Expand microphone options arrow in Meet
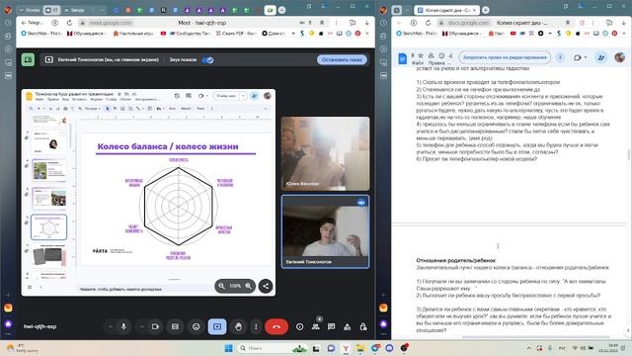632x356 pixels. click(x=110, y=326)
